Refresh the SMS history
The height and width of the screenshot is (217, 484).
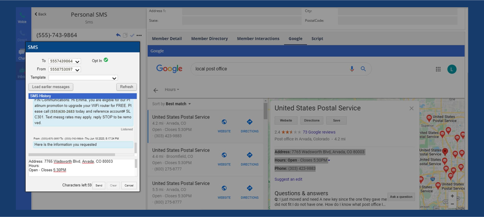pyautogui.click(x=127, y=87)
